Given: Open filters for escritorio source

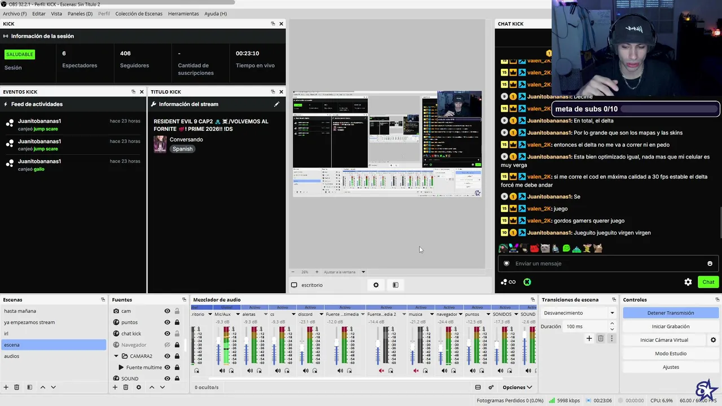Looking at the screenshot, I should click(395, 285).
